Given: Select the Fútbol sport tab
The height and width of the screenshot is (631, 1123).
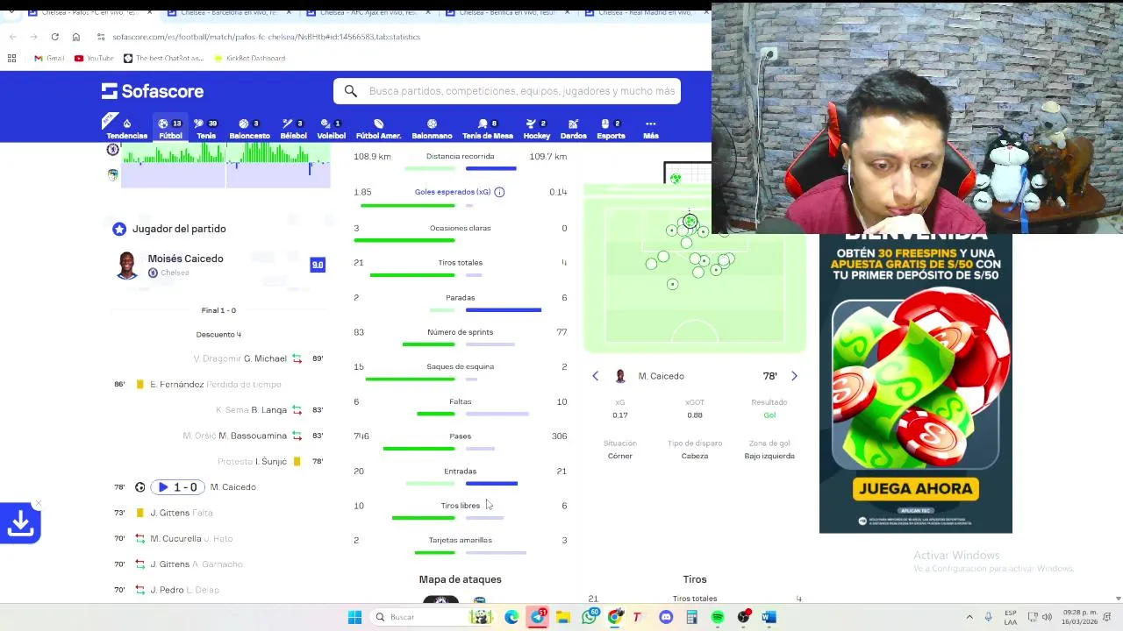Looking at the screenshot, I should tap(170, 129).
